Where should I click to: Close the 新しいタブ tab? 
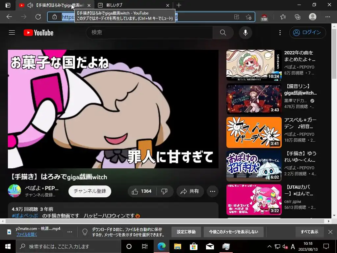168,5
